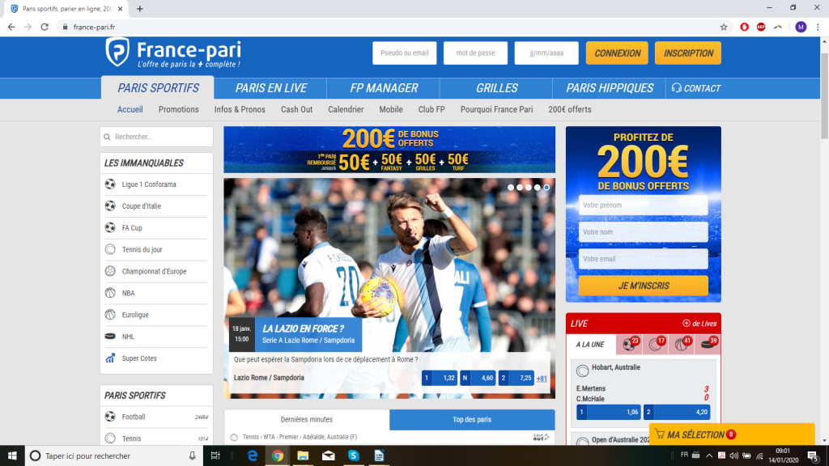This screenshot has width=829, height=466.
Task: Filter live events by tennis icon
Action: coord(656,345)
